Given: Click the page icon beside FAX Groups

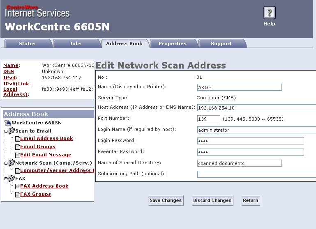Looking at the screenshot, I should tap(18, 195).
